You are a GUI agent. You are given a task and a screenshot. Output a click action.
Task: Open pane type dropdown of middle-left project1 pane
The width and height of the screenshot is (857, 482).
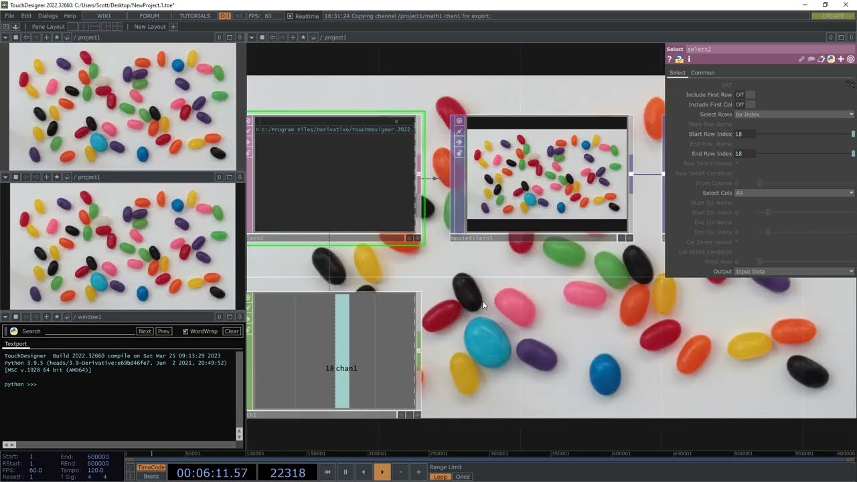click(5, 177)
